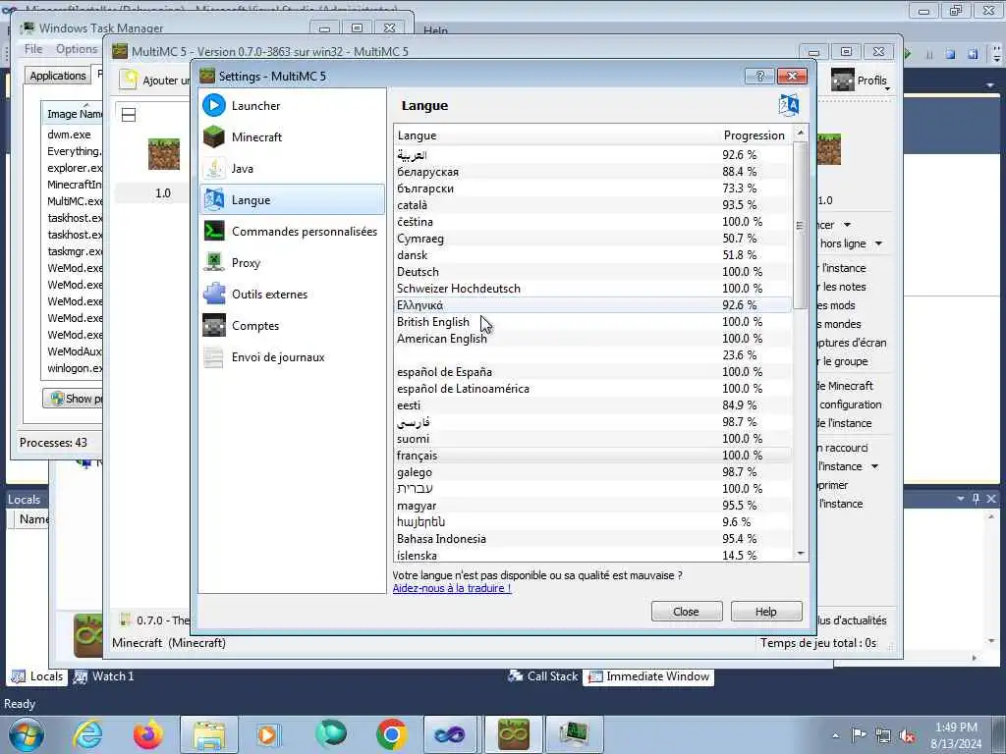This screenshot has height=754, width=1006.
Task: Open the Profils account dropdown in MultiMC
Action: [x=863, y=81]
